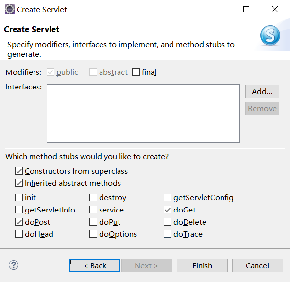
Task: Maximize the Create Servlet dialog
Action: click(x=246, y=9)
